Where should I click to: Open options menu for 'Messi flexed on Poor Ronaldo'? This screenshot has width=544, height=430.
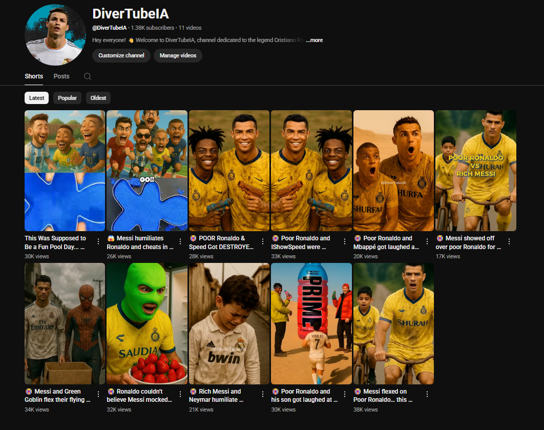coord(427,394)
